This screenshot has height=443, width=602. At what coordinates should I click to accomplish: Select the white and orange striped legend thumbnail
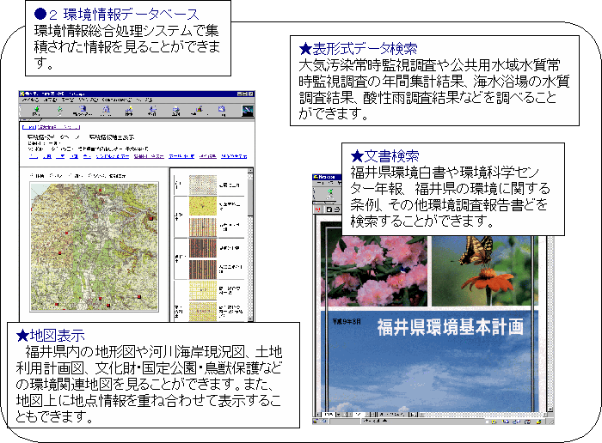pos(203,227)
